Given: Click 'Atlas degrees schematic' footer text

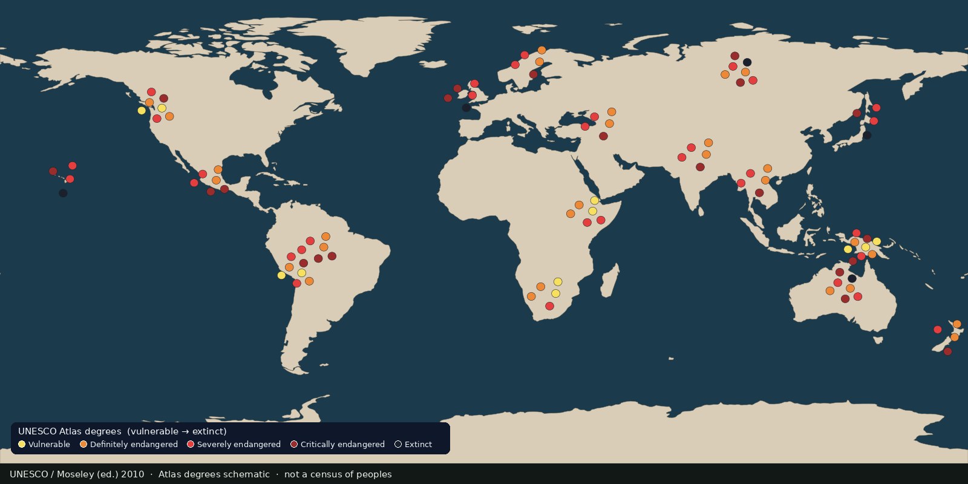Looking at the screenshot, I should pyautogui.click(x=214, y=474).
